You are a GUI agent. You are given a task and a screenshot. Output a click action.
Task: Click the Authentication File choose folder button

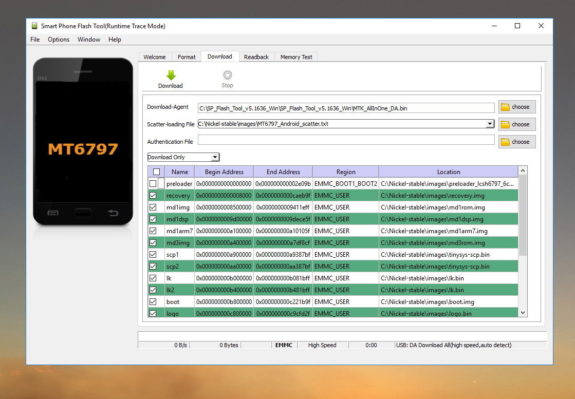point(516,142)
